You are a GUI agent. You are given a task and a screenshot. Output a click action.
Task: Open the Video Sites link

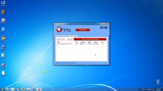coord(64,63)
